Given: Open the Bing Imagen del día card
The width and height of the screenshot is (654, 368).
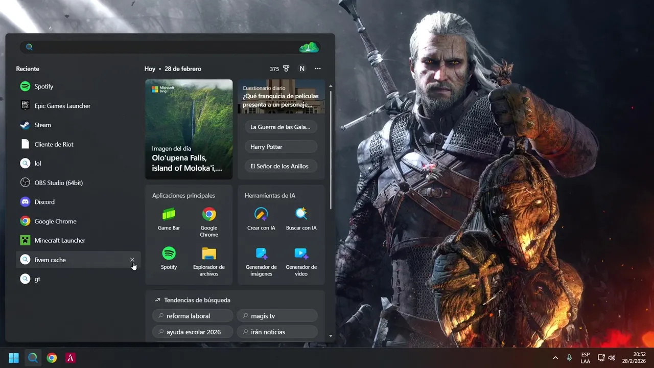Looking at the screenshot, I should (x=189, y=129).
